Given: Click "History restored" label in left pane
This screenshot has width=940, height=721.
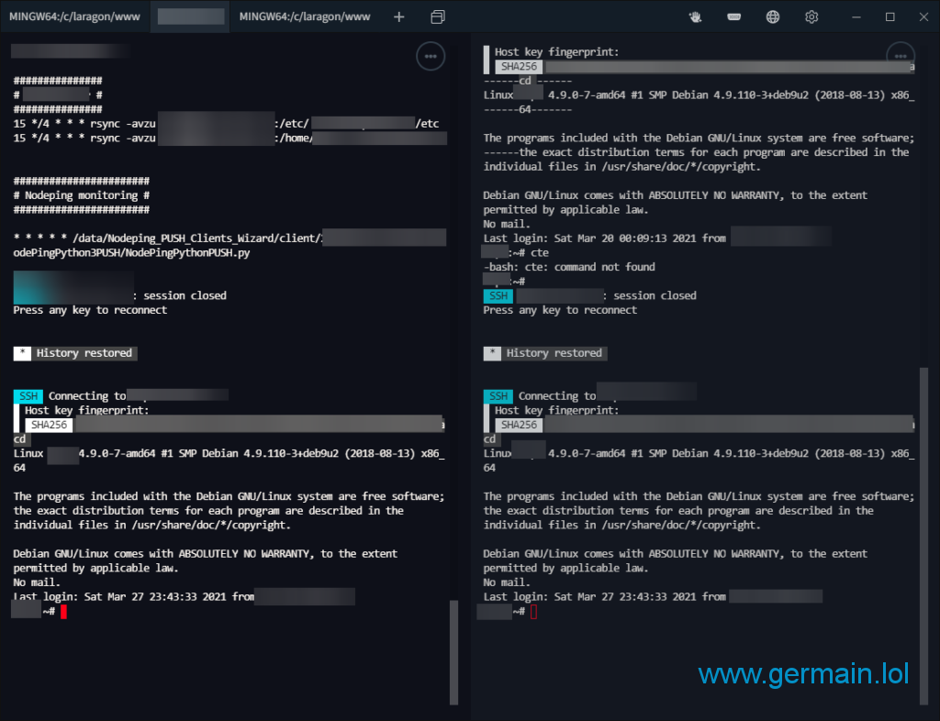Looking at the screenshot, I should pyautogui.click(x=84, y=353).
